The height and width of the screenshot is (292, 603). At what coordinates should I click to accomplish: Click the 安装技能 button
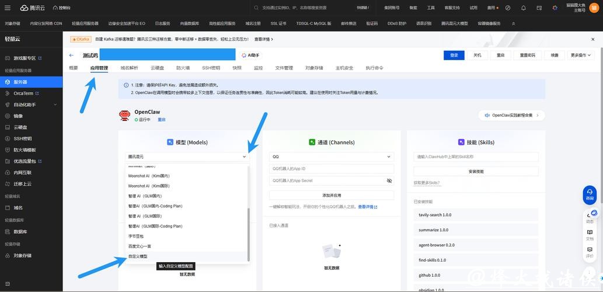[x=476, y=171]
